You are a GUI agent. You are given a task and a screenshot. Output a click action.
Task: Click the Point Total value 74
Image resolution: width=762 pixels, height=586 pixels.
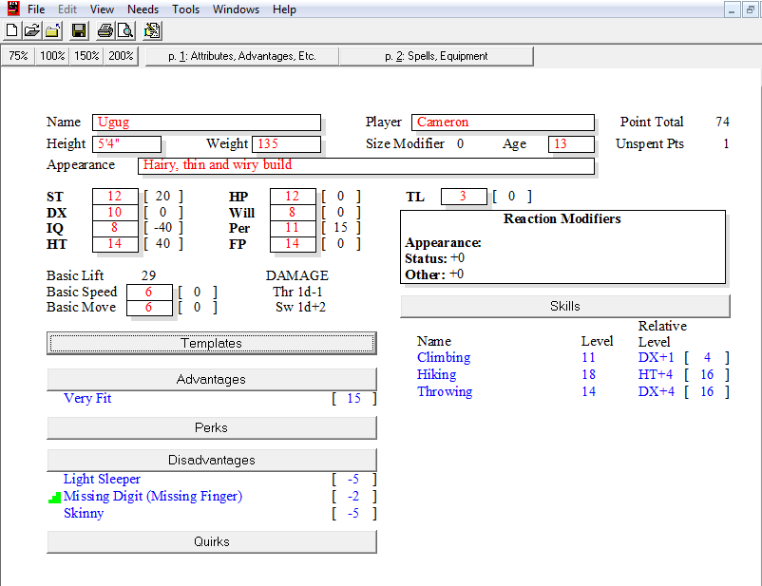pyautogui.click(x=722, y=122)
